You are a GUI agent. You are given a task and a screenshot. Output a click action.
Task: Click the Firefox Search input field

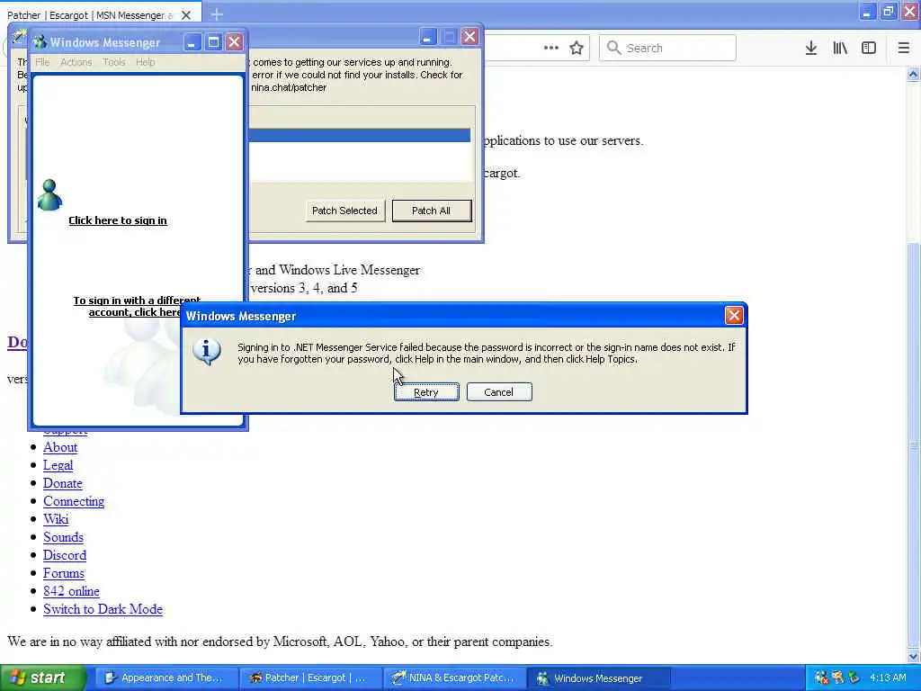pos(668,48)
